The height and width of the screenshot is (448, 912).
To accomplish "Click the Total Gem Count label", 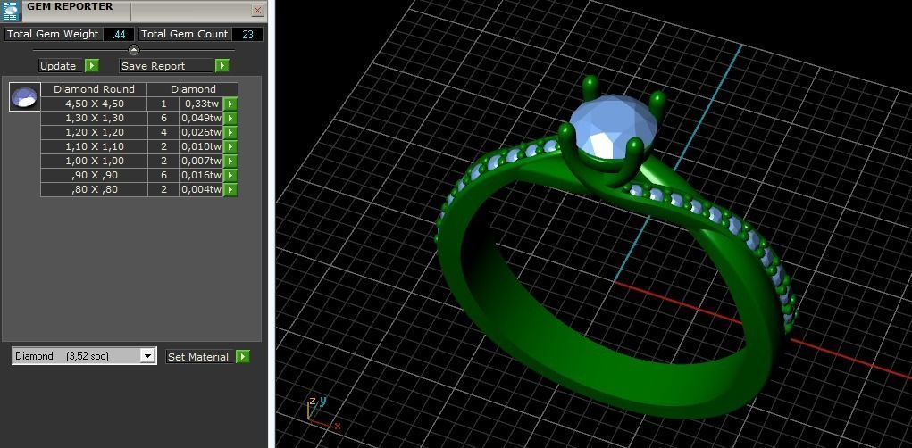I will point(184,34).
